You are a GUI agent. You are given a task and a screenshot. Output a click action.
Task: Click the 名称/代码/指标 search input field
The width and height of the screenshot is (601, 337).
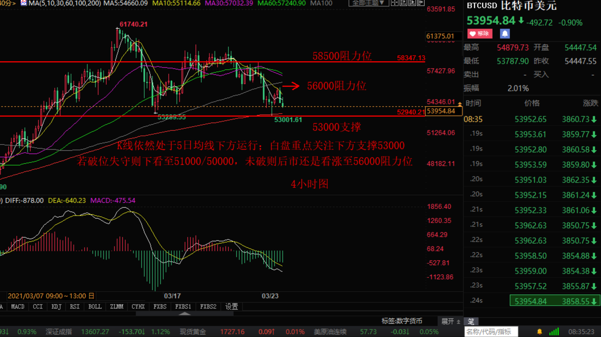coord(491,332)
